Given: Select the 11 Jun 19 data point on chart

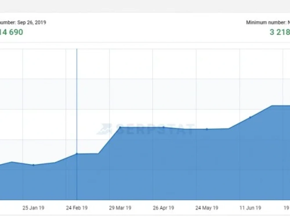Looking at the screenshot, I should (x=250, y=117).
